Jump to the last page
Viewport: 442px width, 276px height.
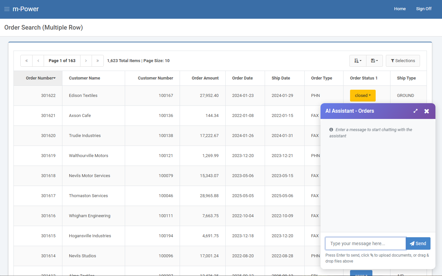(98, 61)
